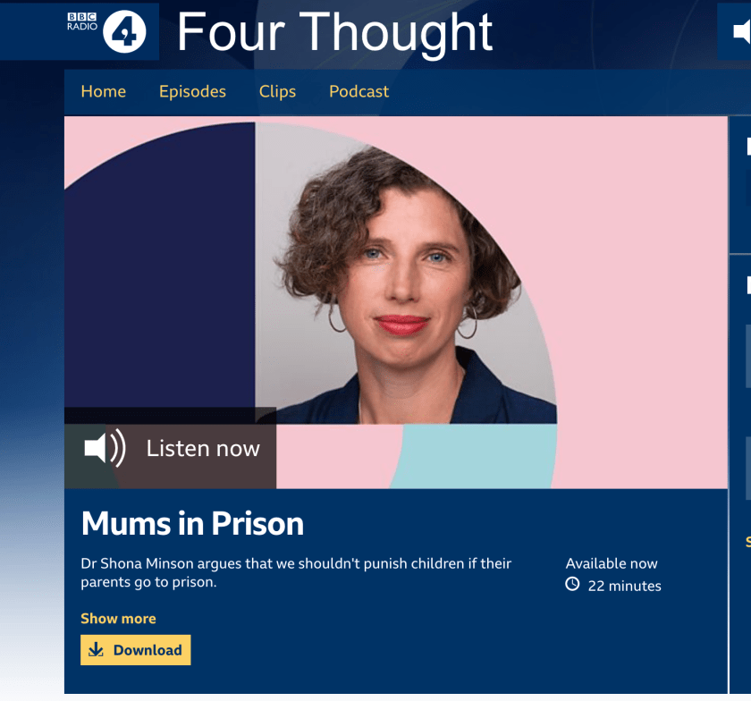
Task: Click the download arrow icon
Action: pos(97,650)
